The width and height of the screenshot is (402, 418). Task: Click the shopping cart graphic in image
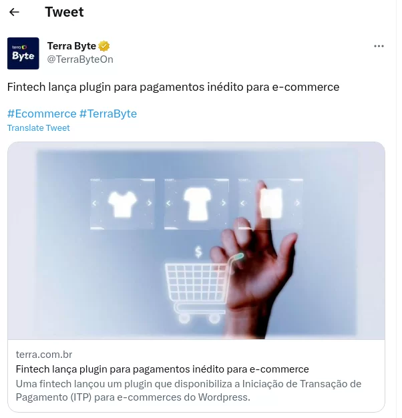[x=197, y=289]
